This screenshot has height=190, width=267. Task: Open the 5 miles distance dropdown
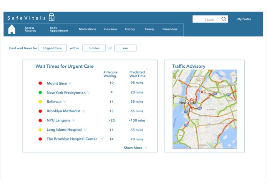[94, 48]
